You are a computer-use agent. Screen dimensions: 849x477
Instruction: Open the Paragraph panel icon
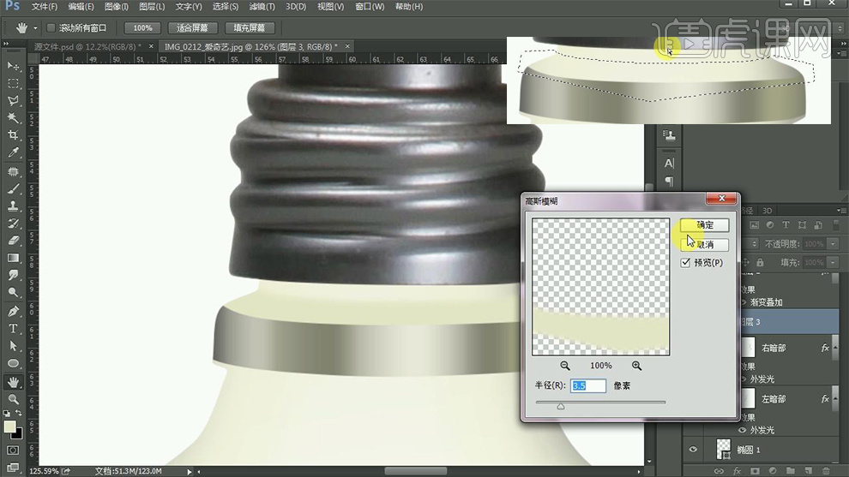click(x=669, y=182)
